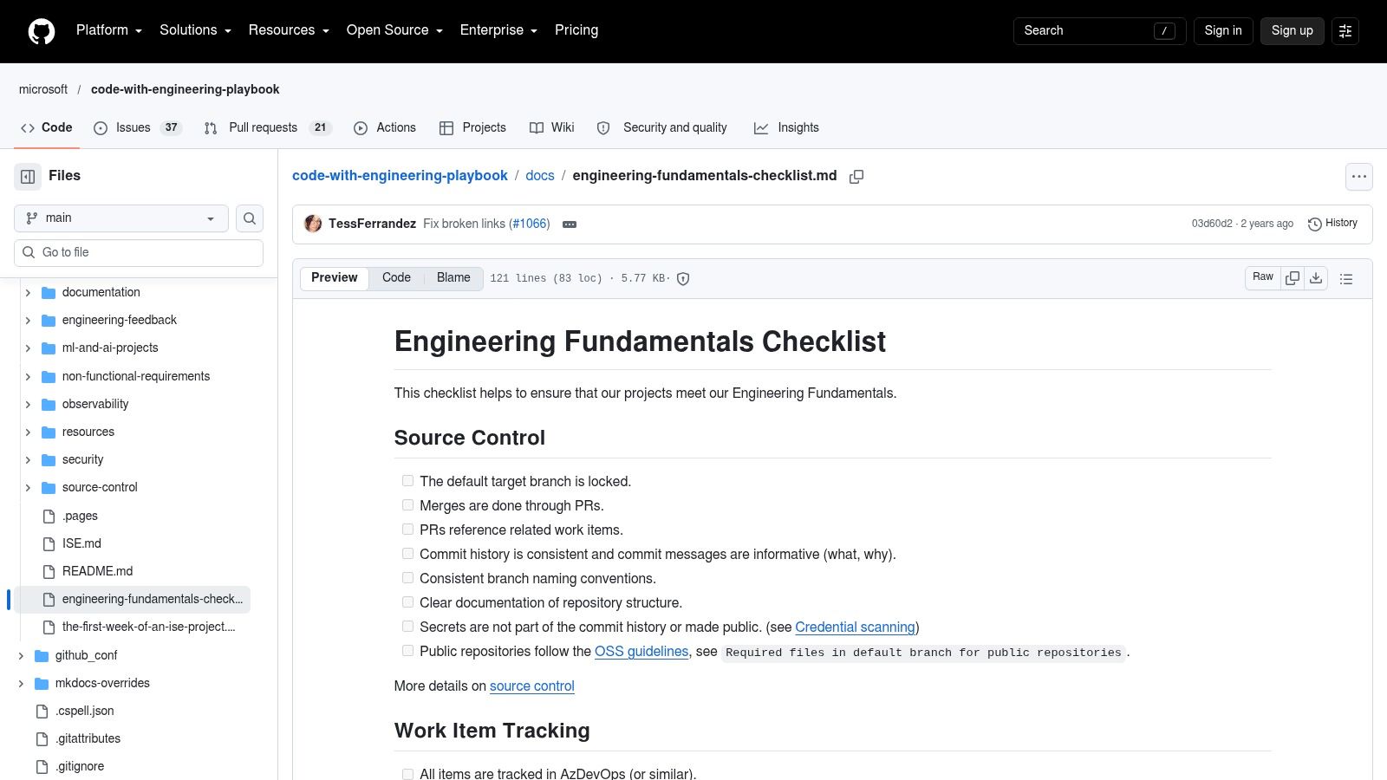Go to the GitHub homepage logo
This screenshot has width=1387, height=780.
[x=42, y=31]
